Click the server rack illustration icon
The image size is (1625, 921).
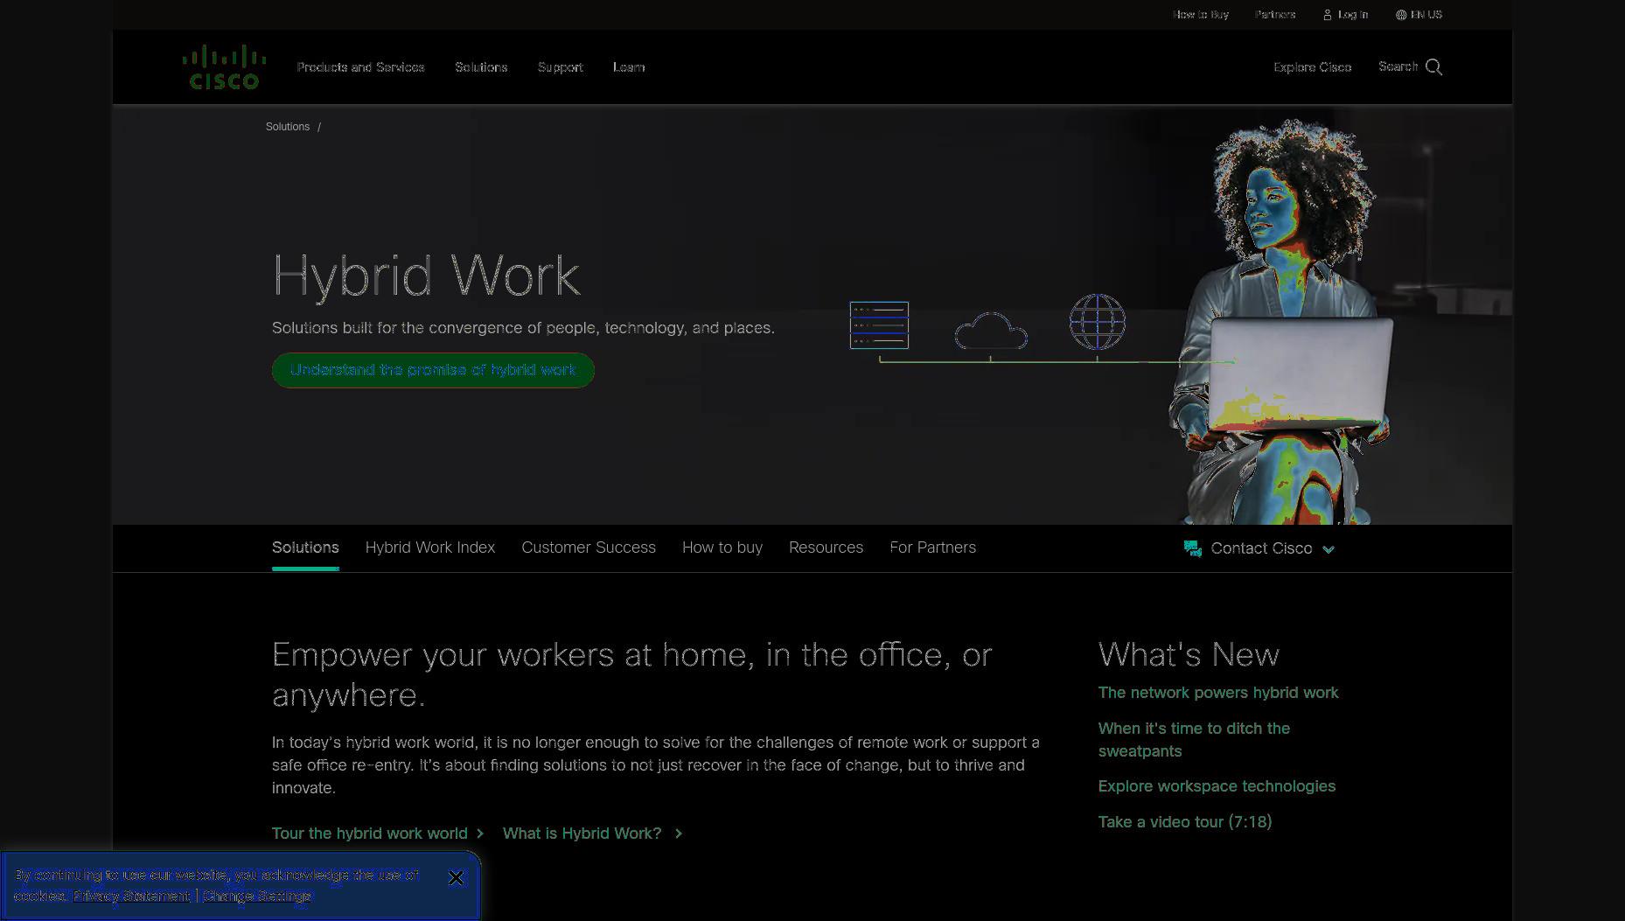tap(879, 325)
